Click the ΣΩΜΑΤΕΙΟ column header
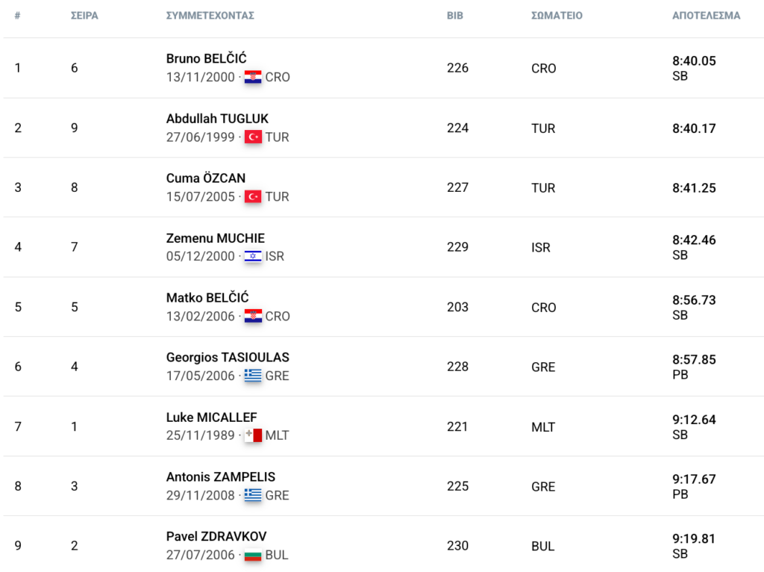This screenshot has height=572, width=764. coord(557,16)
